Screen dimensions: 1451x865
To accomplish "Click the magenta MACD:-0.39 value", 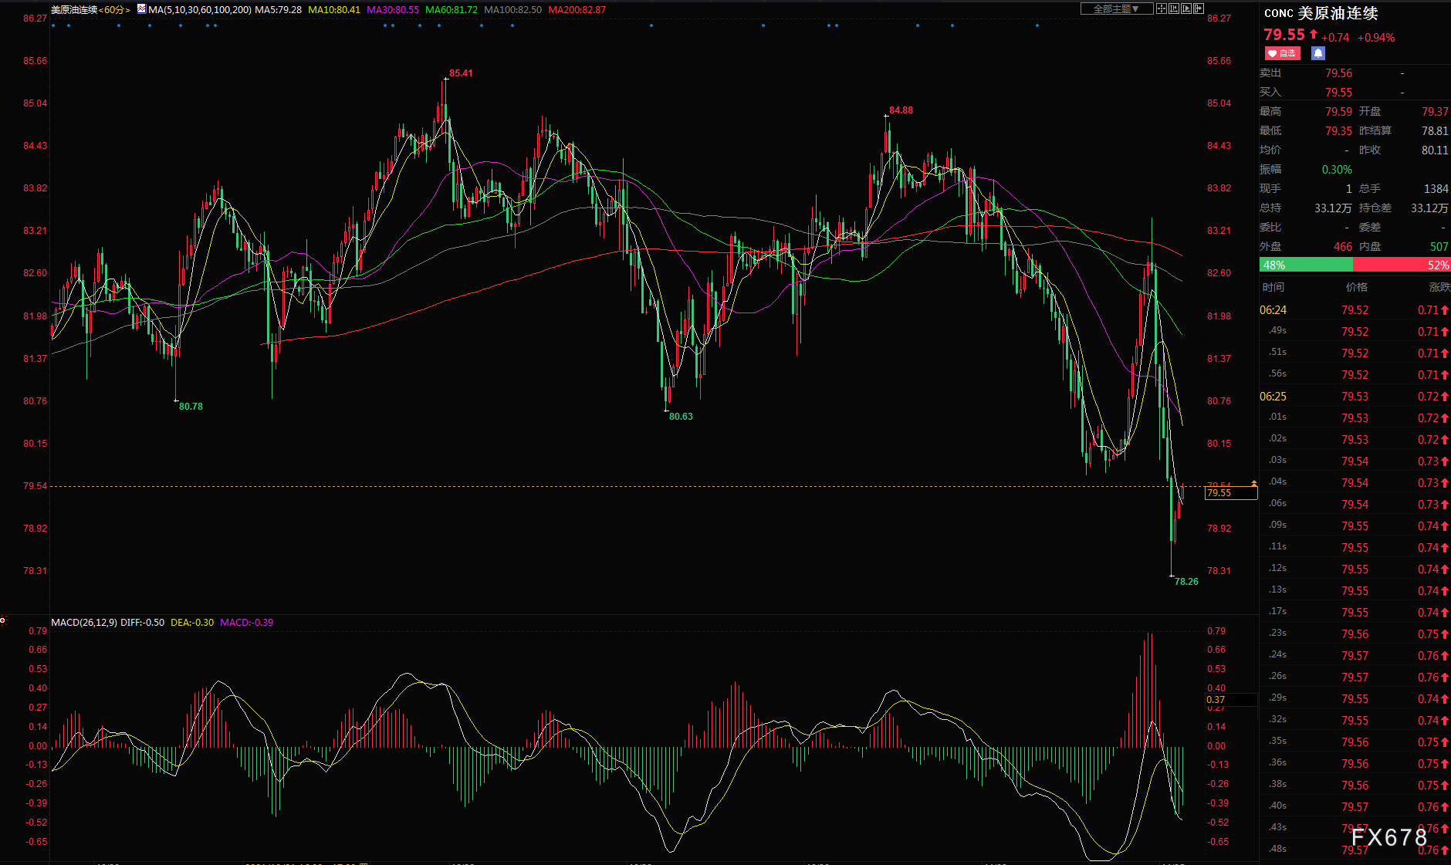I will coord(246,623).
